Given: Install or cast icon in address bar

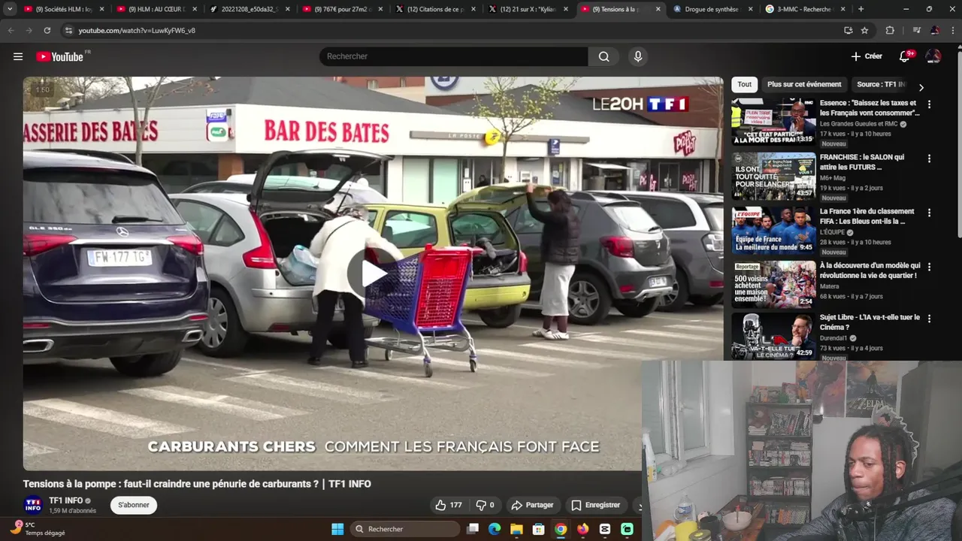Looking at the screenshot, I should click(x=849, y=30).
